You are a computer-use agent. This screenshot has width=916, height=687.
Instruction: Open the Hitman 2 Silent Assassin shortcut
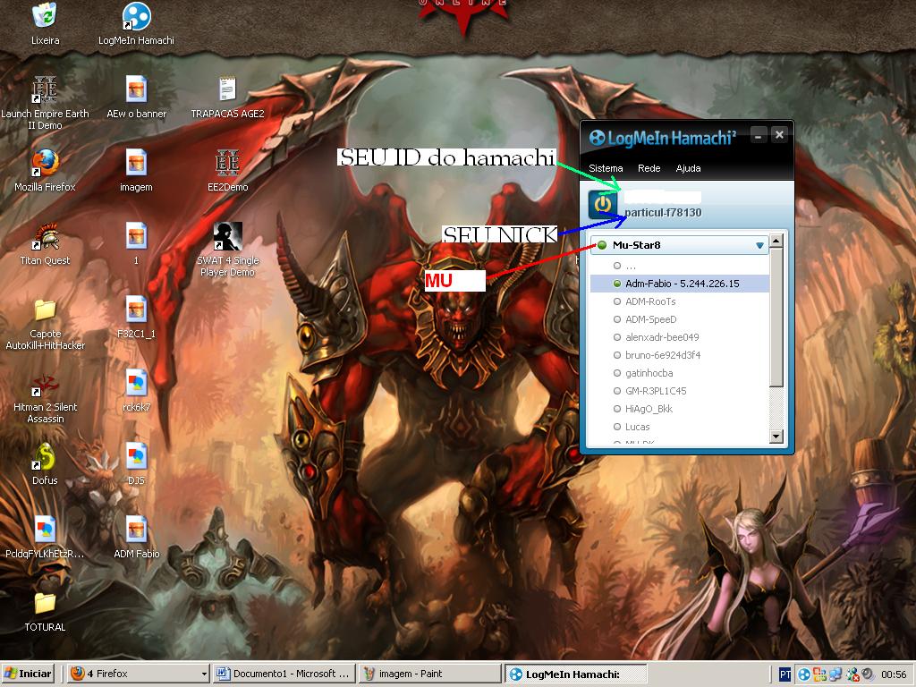tap(45, 384)
